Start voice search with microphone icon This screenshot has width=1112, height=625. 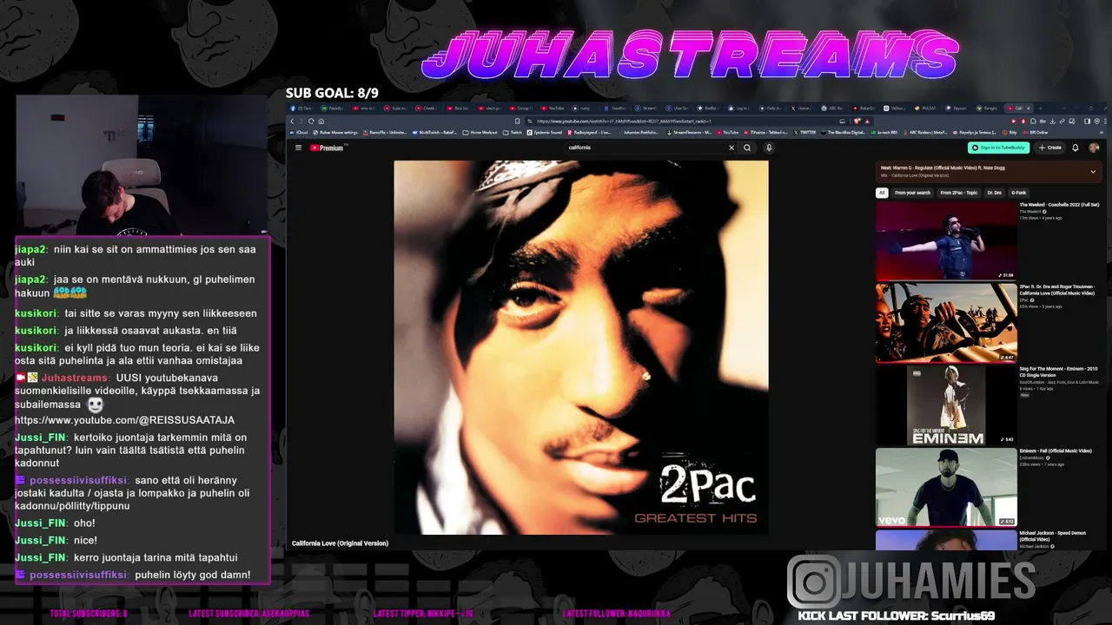pyautogui.click(x=769, y=148)
